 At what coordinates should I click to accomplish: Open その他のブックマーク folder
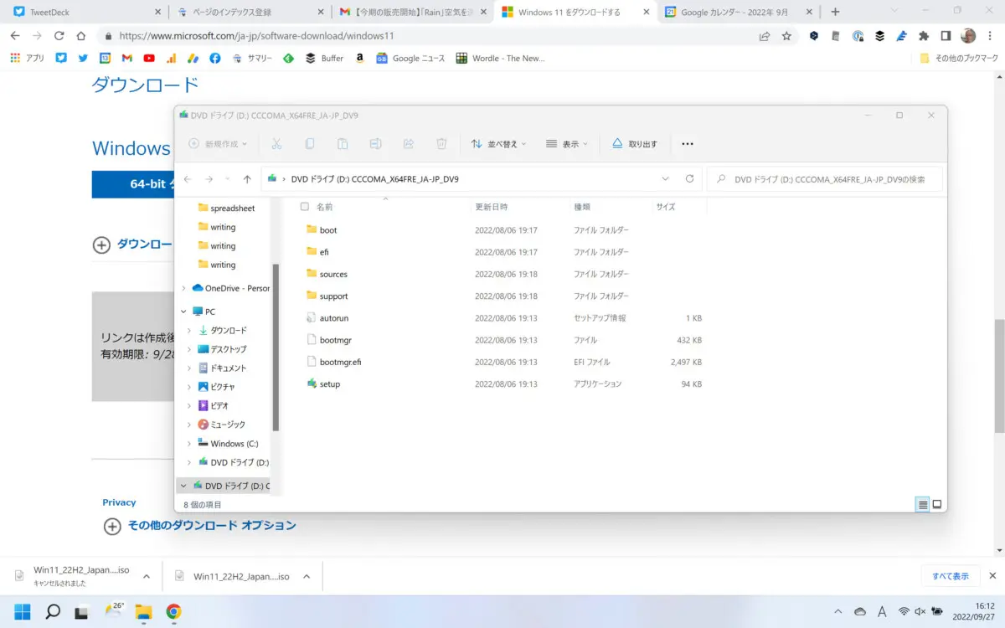coord(959,58)
